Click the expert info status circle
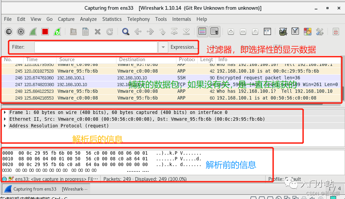The width and height of the screenshot is (345, 199). click(4, 179)
